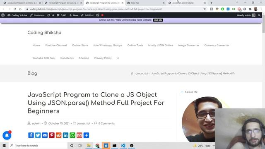Open the browser extensions puzzle icon
Image resolution: width=265 pixels, height=149 pixels.
click(250, 9)
